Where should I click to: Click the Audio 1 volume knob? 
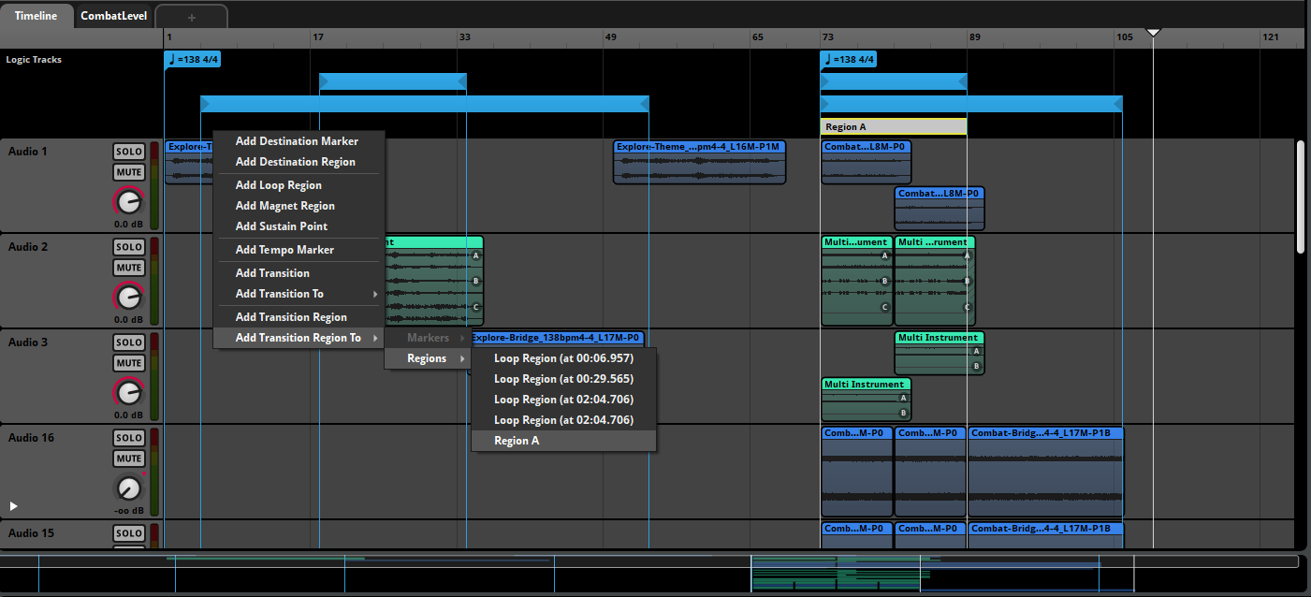pyautogui.click(x=128, y=201)
